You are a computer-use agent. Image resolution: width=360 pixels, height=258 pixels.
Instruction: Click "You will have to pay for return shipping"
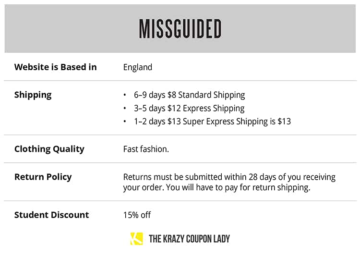[238, 187]
